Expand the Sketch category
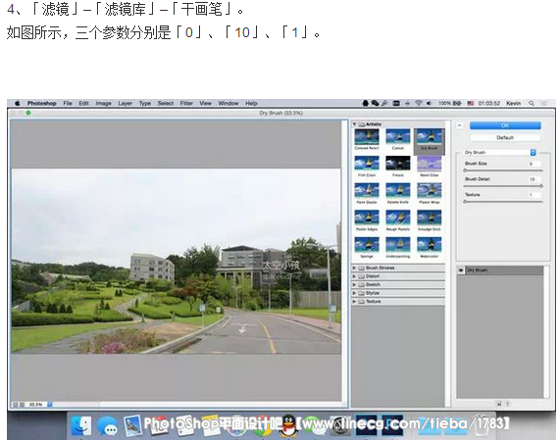Screen dimensions: 559x440 point(354,284)
